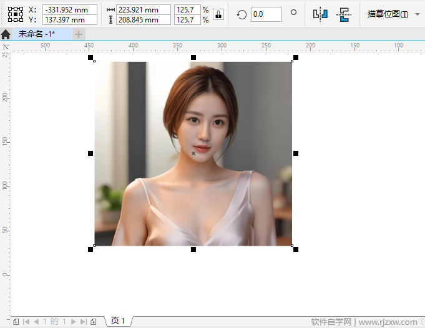Click the mirror horizontally icon
Screen dimensions: 425x328
320,14
